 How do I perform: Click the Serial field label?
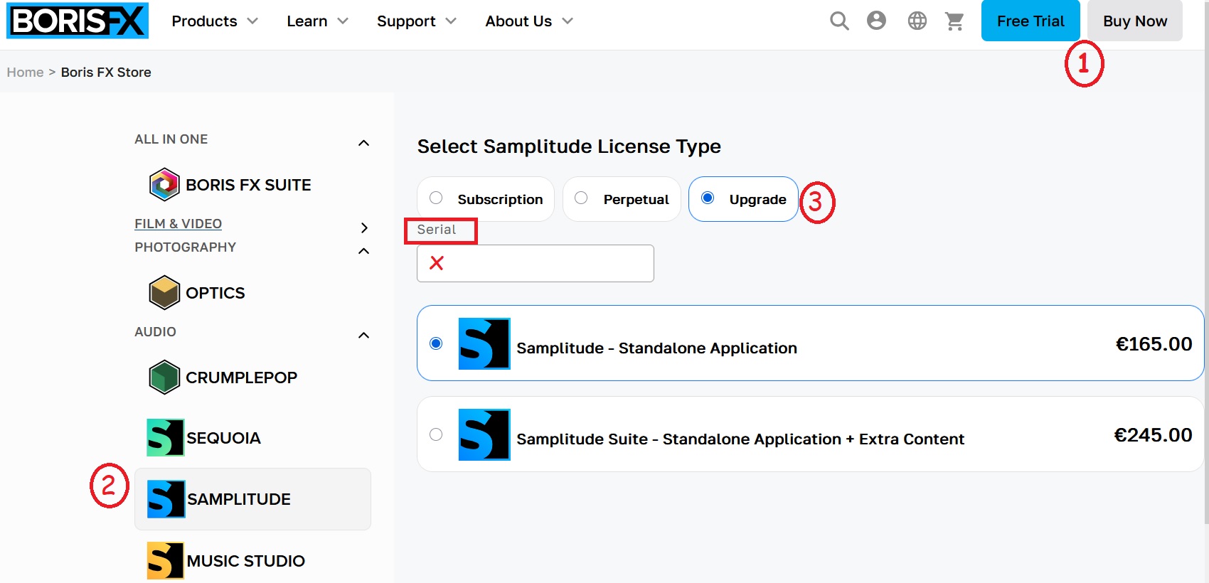(437, 230)
